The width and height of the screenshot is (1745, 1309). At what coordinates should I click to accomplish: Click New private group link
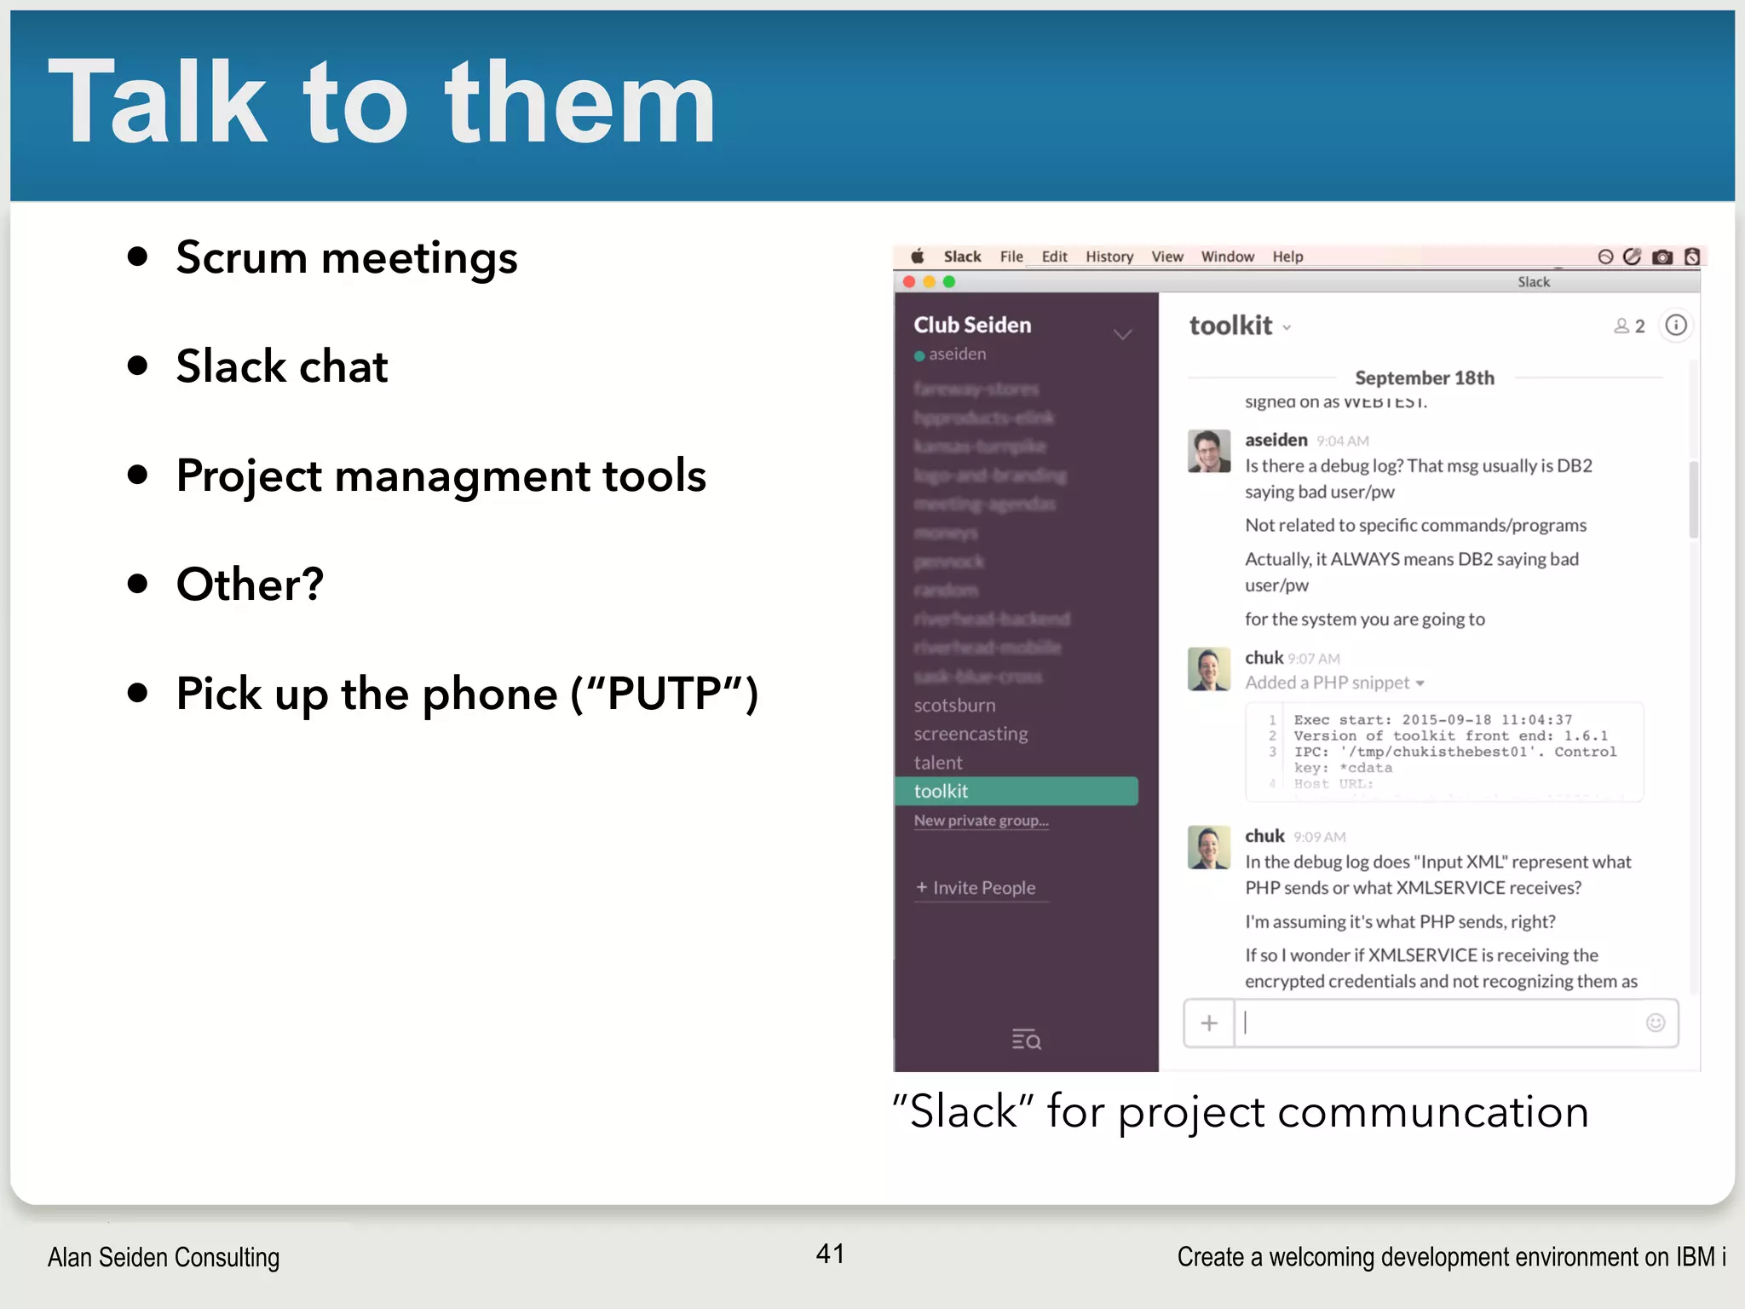981,821
